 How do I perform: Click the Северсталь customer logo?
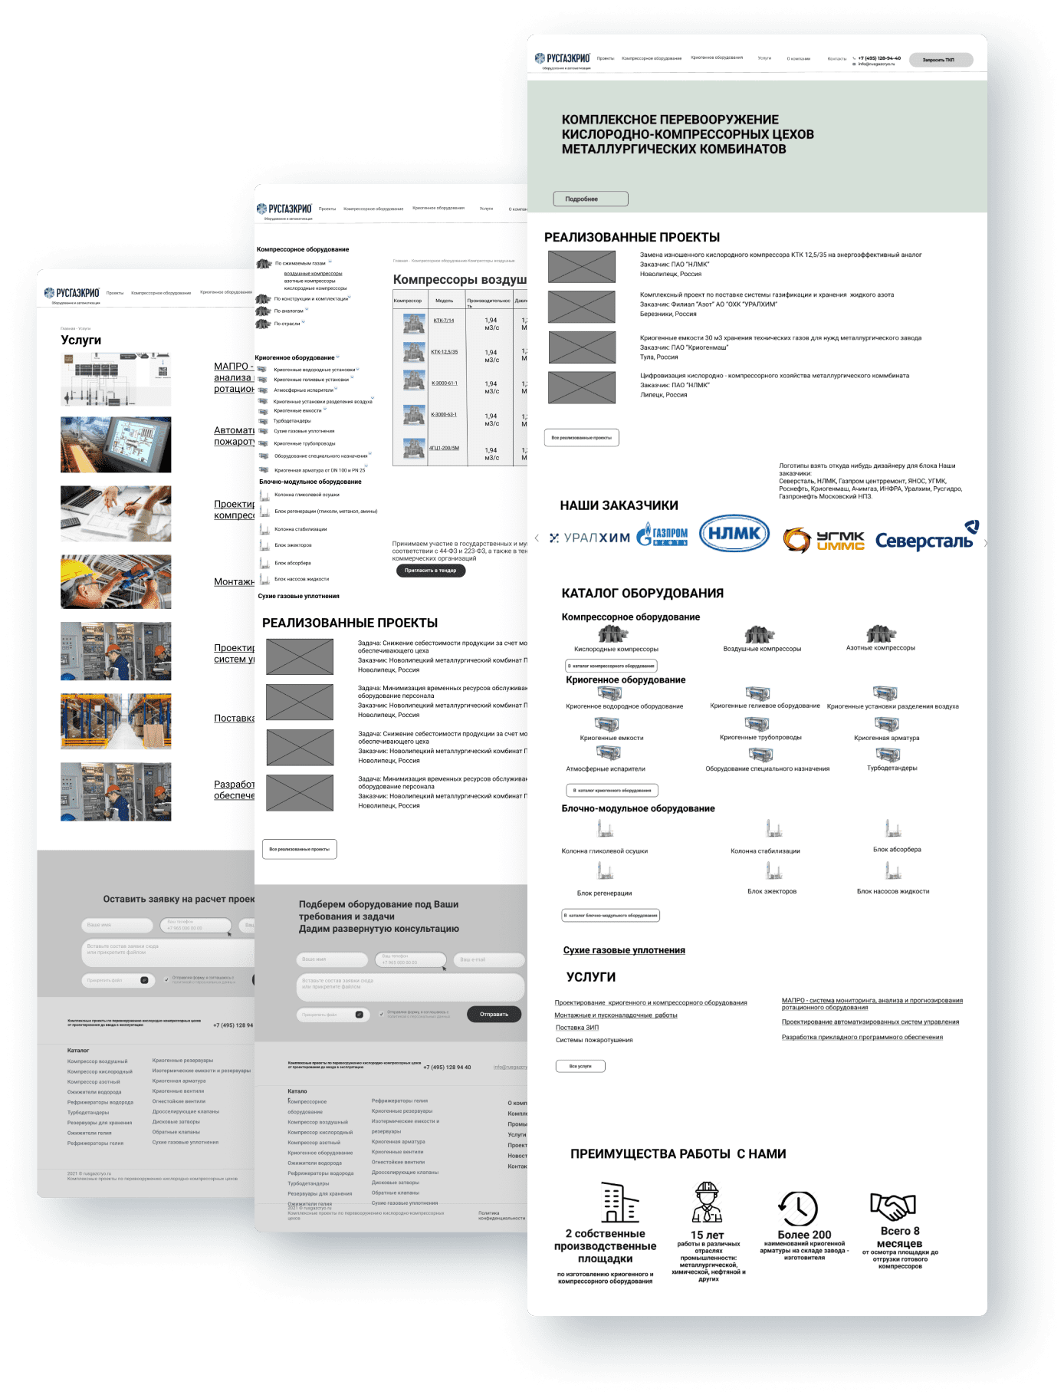pyautogui.click(x=927, y=536)
